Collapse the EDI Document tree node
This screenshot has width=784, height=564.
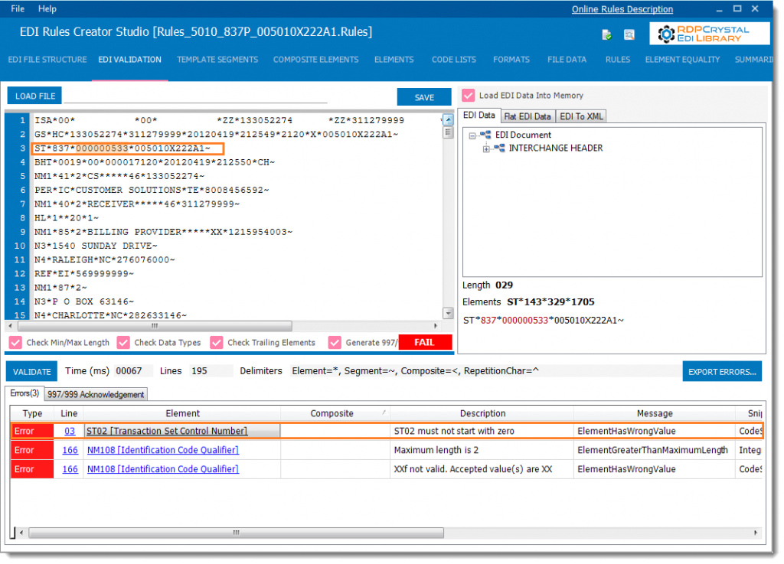click(472, 135)
